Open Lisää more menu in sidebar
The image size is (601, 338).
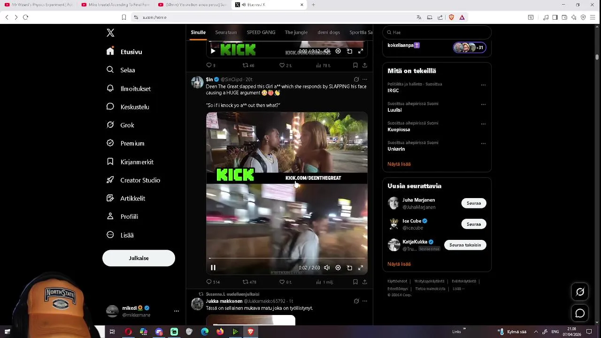click(x=120, y=235)
